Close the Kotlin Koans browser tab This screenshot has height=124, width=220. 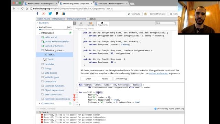pyautogui.click(x=56, y=3)
